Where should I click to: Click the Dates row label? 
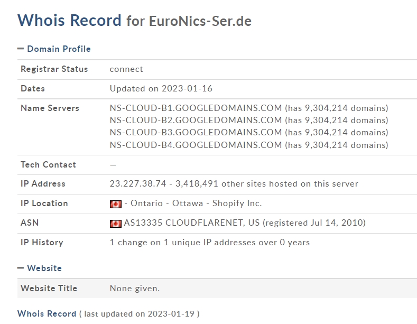pyautogui.click(x=33, y=89)
